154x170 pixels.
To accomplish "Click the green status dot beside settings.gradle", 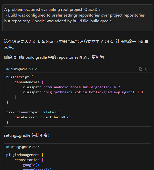I will [x=39, y=147].
